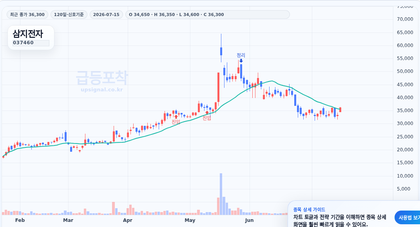The width and height of the screenshot is (420, 227).
Task: Click the Jun label on time axis
Action: (249, 220)
